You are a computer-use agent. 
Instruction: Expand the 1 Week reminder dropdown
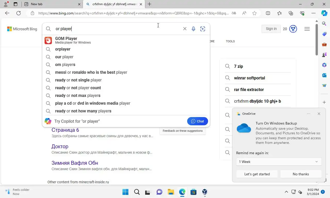279,162
